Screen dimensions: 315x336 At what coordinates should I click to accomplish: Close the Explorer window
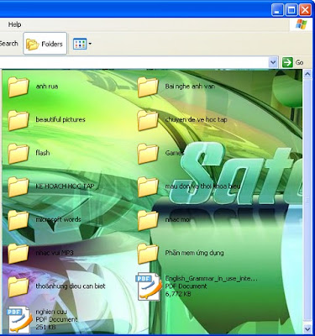click(x=305, y=10)
